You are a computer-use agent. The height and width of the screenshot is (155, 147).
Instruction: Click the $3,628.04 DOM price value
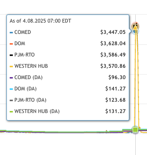tap(113, 44)
